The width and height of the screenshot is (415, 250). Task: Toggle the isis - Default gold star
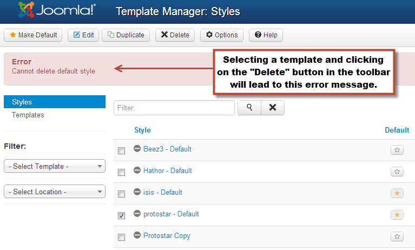point(397,193)
